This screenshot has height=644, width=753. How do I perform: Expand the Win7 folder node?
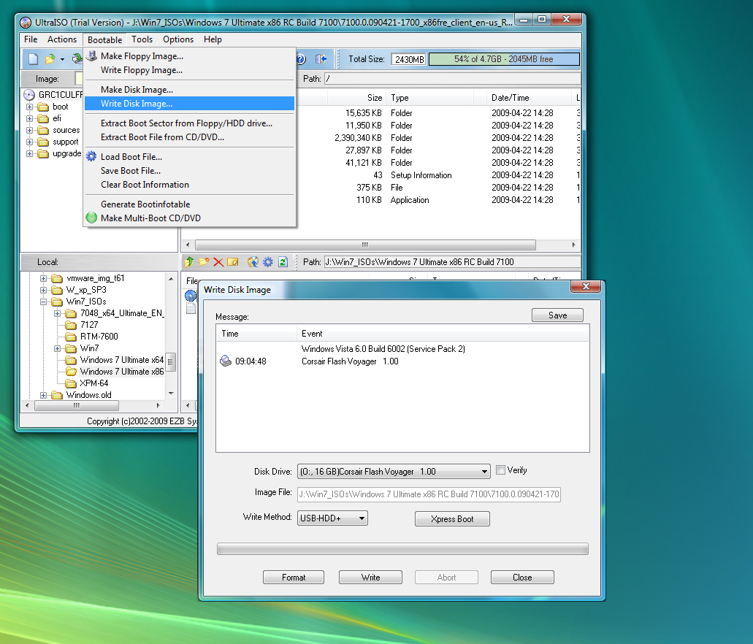(57, 348)
